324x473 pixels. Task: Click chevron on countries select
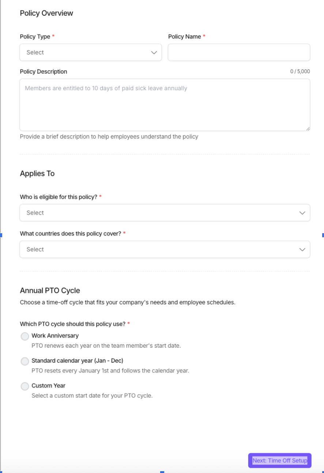point(302,249)
